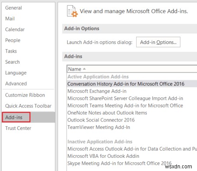
Task: Open Quick Access Toolbar settings
Action: click(28, 106)
